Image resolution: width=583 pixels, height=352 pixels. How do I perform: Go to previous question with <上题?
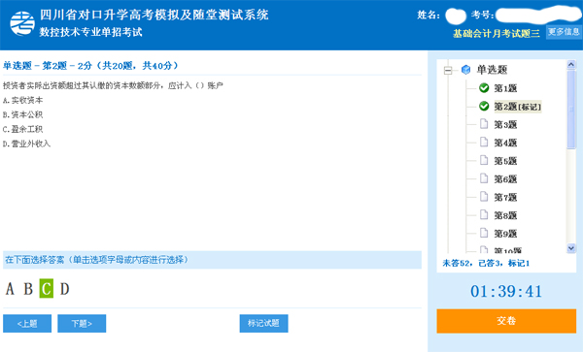click(x=27, y=324)
